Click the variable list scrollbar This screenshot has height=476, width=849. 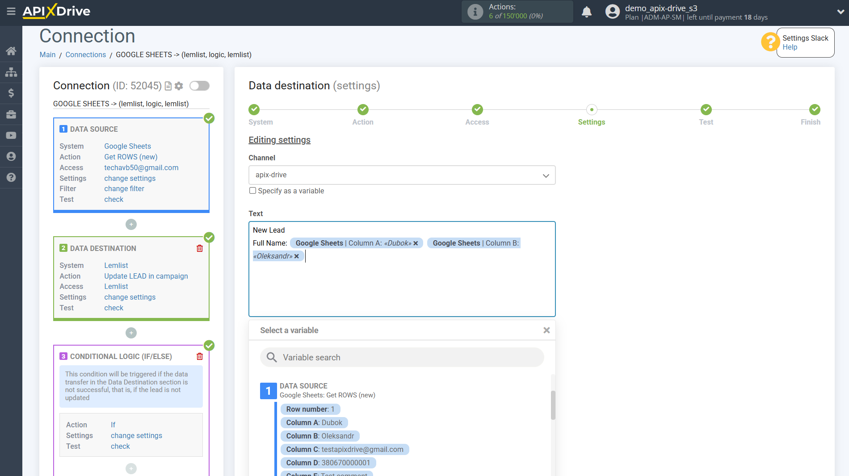553,405
